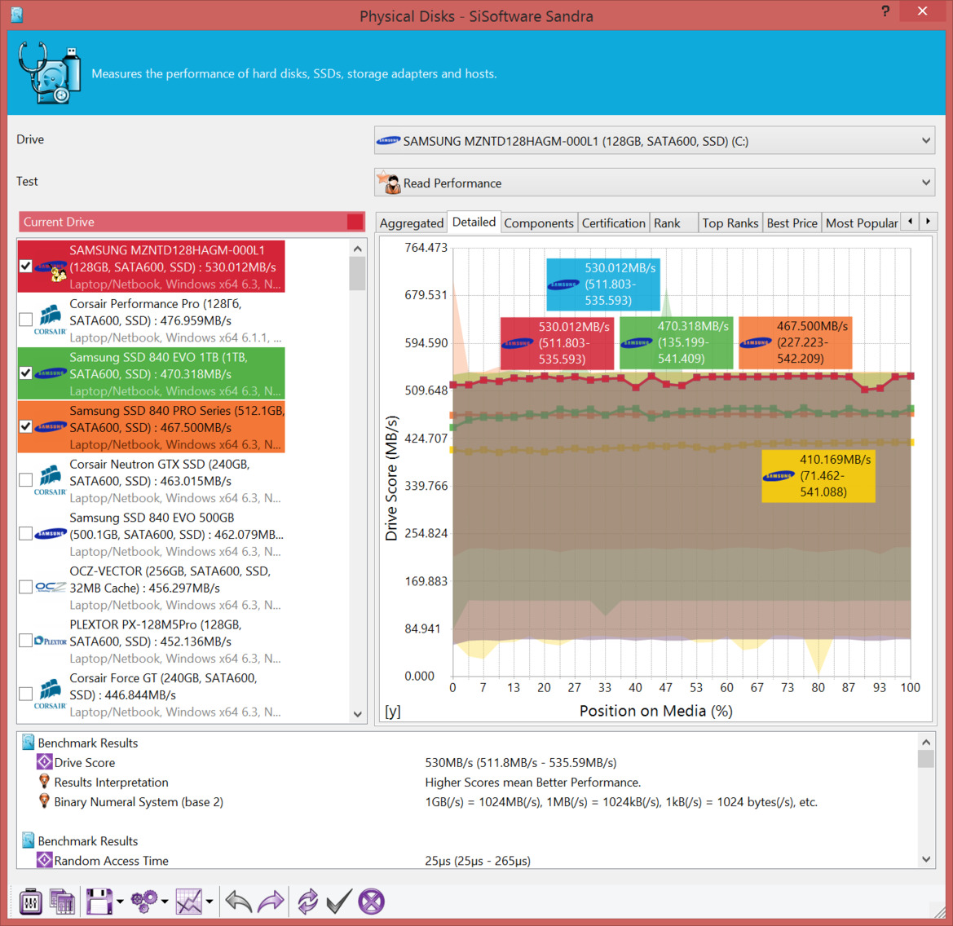This screenshot has width=953, height=926.
Task: Open the Drive selection dropdown
Action: [x=654, y=141]
